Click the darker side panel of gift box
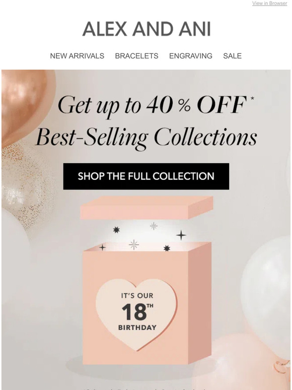The width and height of the screenshot is (292, 390). (199, 302)
